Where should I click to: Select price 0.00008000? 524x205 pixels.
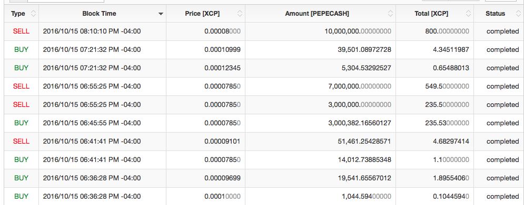tap(223, 31)
